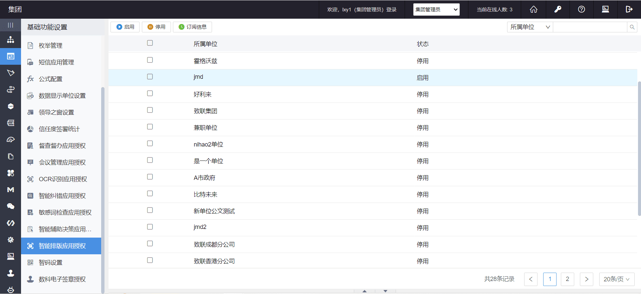Viewport: 641px width, 294px height.
Task: Check the 好利来 row checkbox
Action: tap(150, 93)
